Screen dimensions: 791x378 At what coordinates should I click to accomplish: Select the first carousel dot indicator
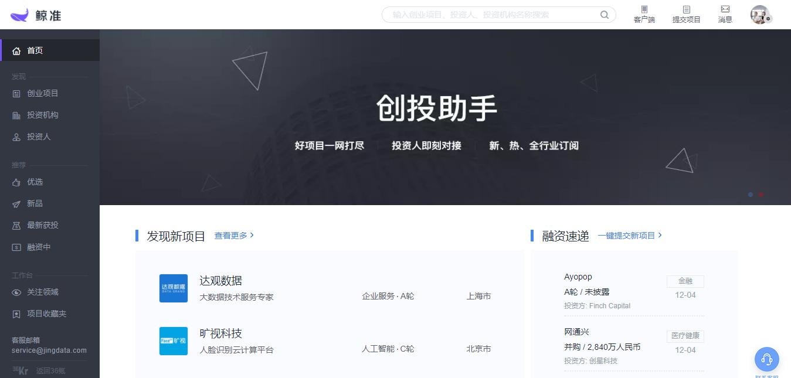tap(750, 195)
